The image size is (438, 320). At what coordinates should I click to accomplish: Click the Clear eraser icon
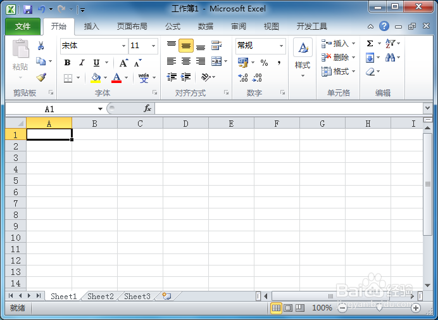(x=370, y=72)
